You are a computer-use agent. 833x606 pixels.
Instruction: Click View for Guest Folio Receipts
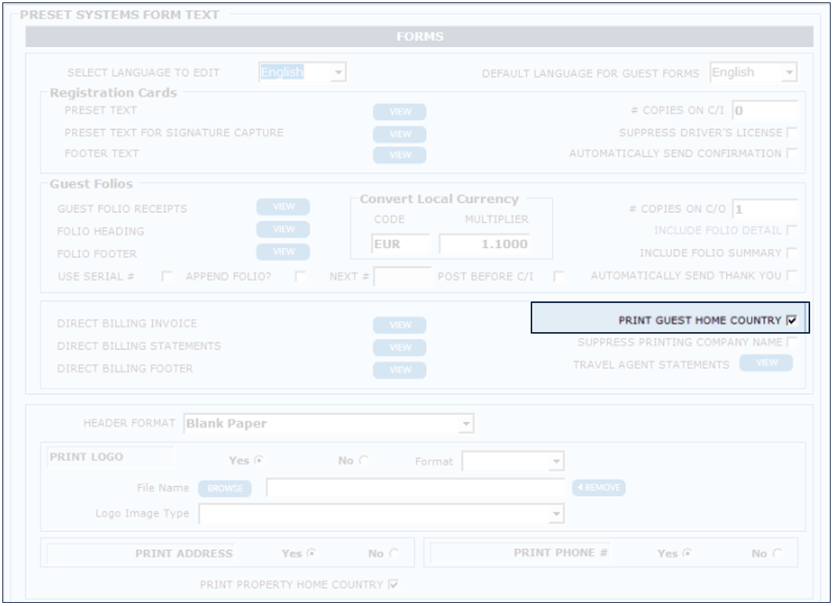coord(283,207)
